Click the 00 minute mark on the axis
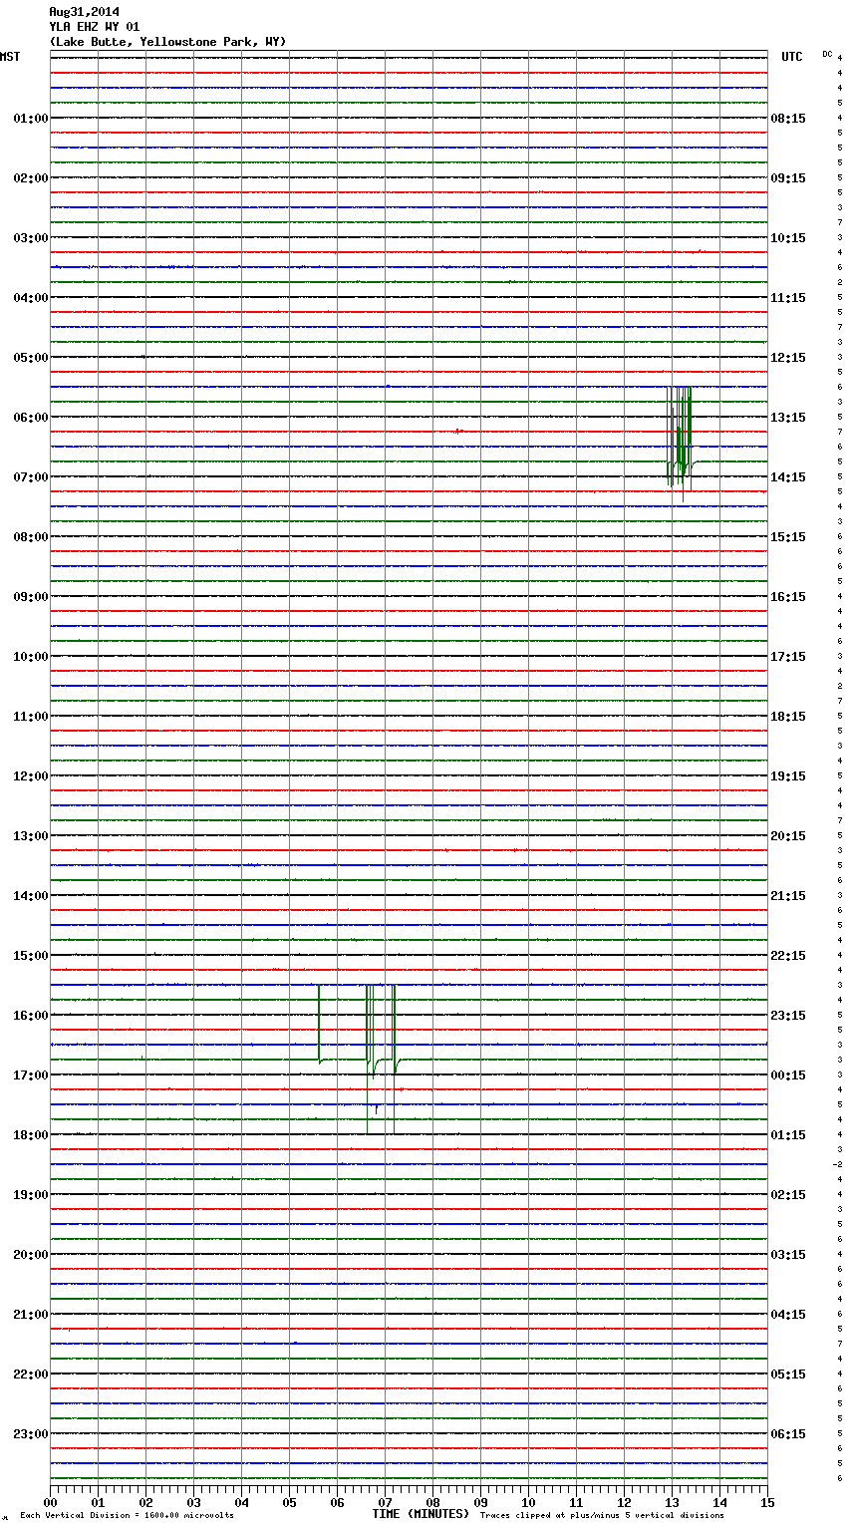 pyautogui.click(x=51, y=1502)
